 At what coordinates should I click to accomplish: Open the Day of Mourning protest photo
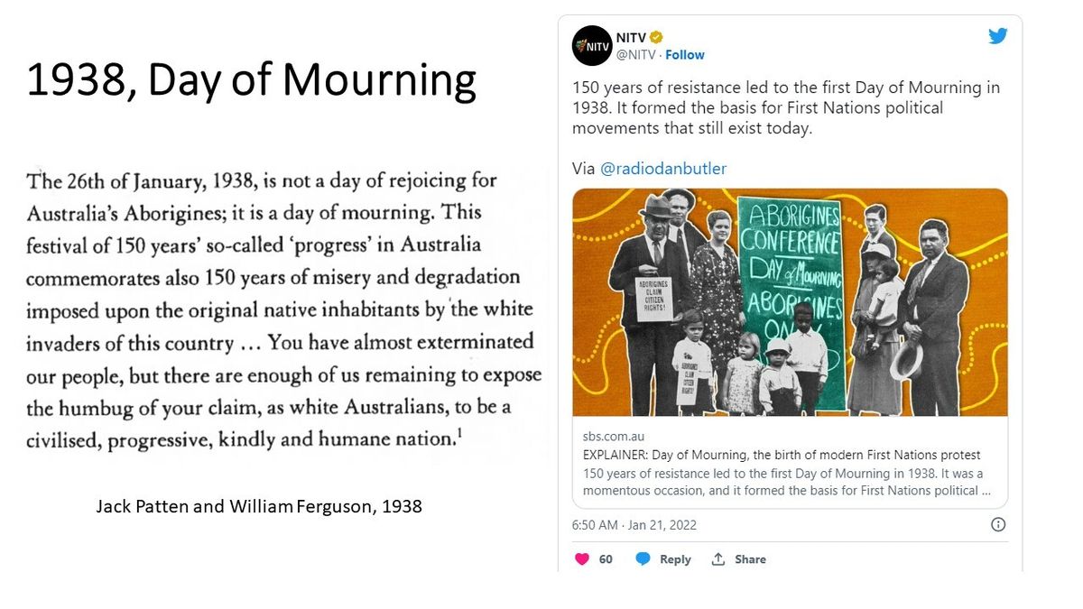point(790,301)
